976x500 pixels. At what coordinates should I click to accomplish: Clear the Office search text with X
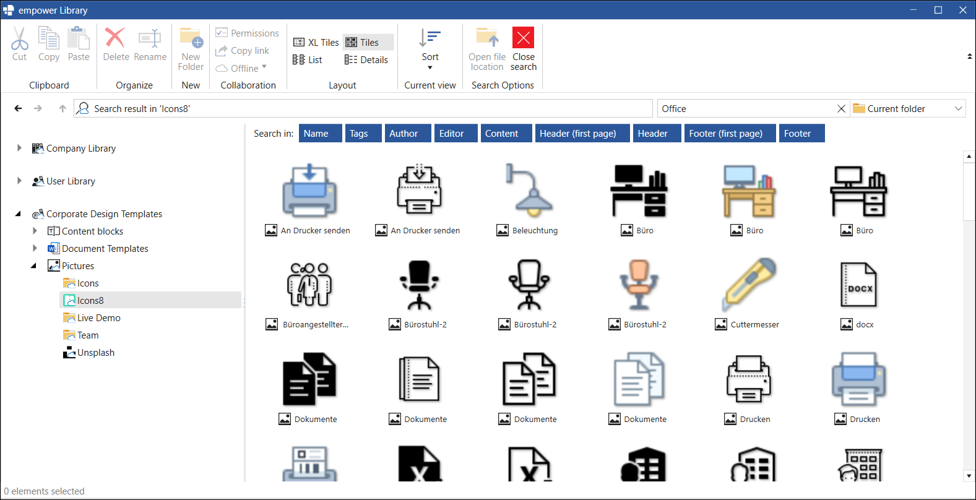(x=841, y=108)
